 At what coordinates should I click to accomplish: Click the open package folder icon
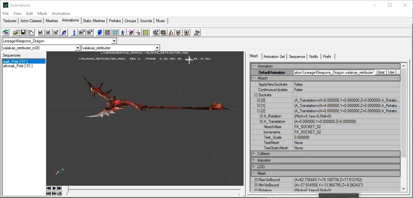pos(16,32)
